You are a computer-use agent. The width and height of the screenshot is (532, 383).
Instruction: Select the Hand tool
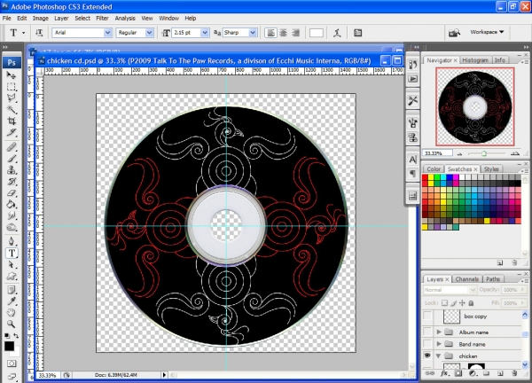[x=12, y=312]
